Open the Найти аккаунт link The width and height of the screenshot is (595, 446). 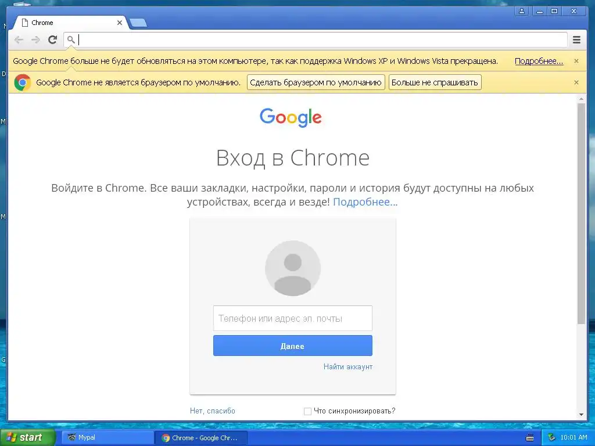point(348,367)
